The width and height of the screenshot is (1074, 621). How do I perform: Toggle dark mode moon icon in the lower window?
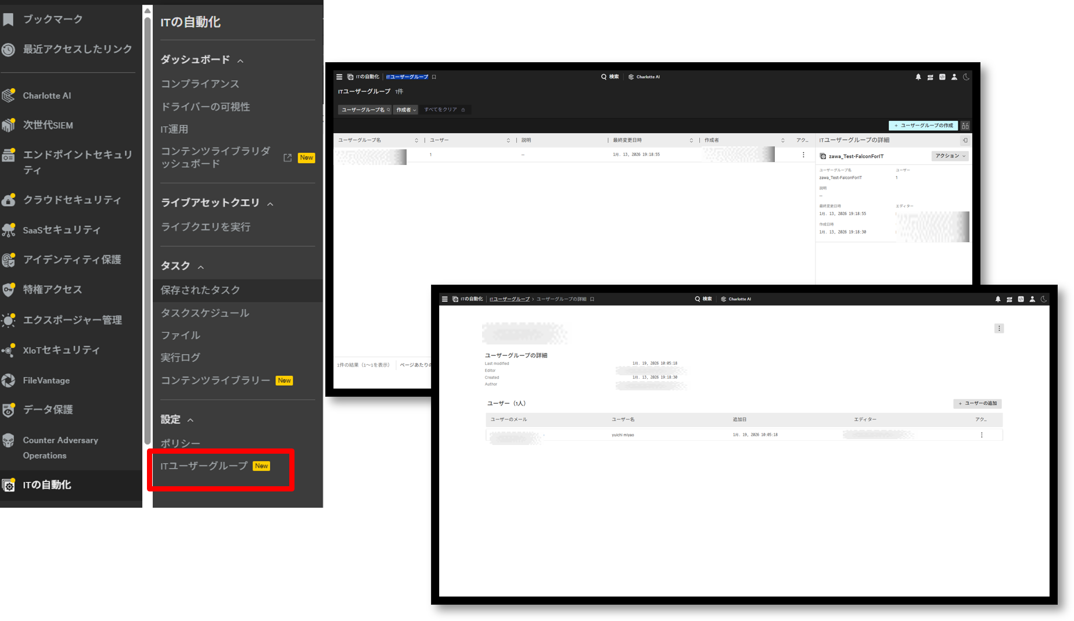coord(1044,299)
